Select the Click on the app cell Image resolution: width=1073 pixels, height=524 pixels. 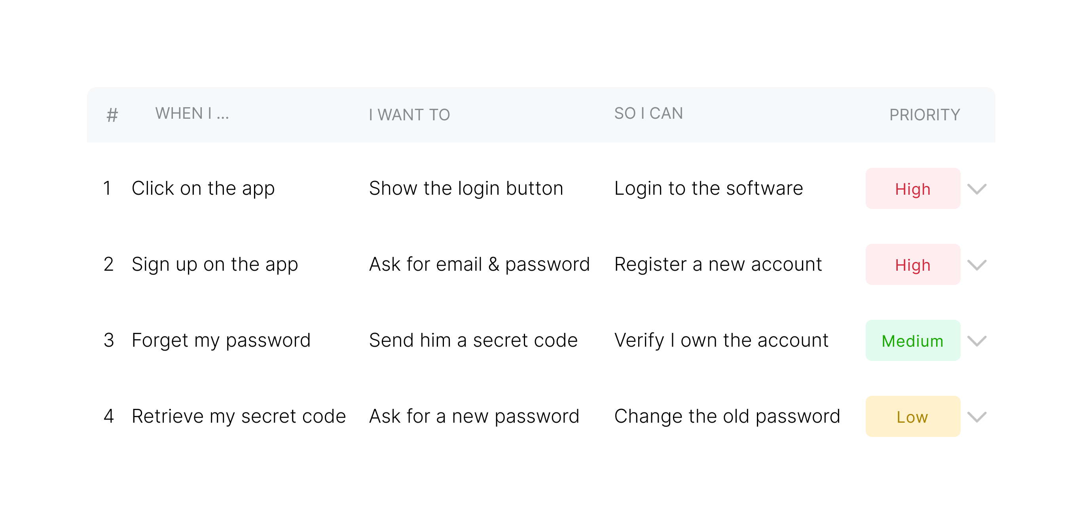coord(203,188)
